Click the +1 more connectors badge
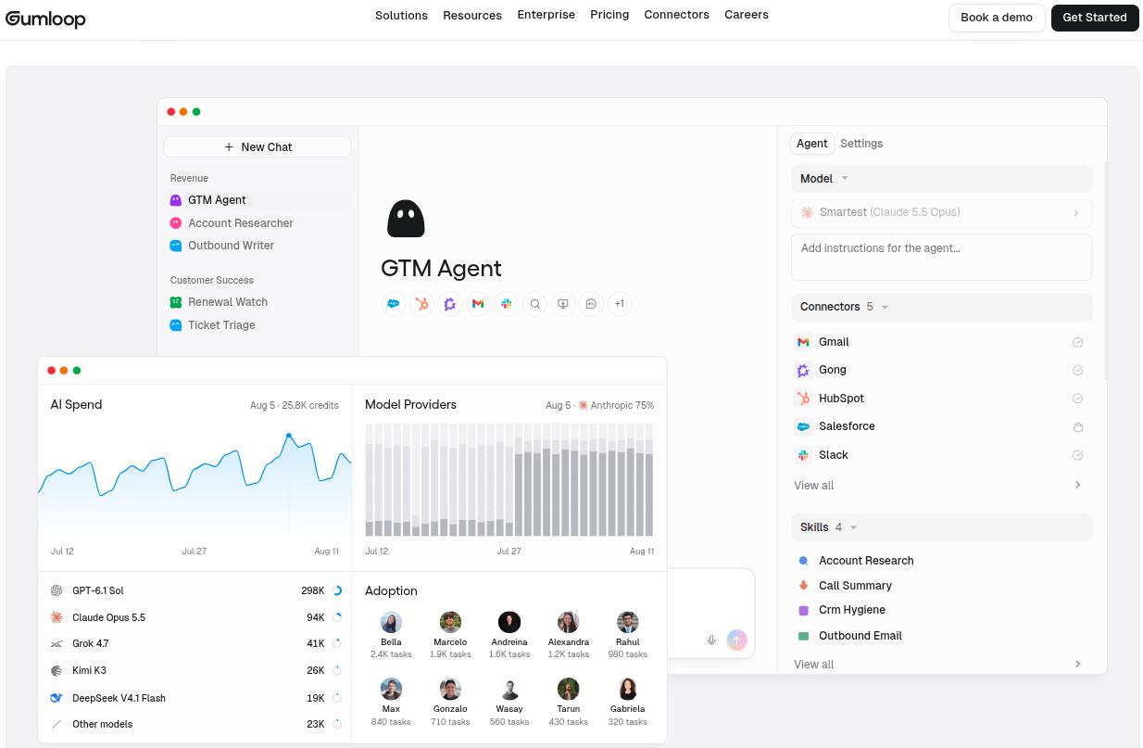This screenshot has height=748, width=1143. [x=620, y=304]
